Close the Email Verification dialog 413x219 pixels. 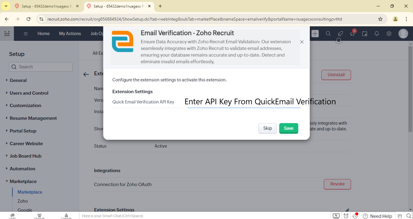point(302,42)
